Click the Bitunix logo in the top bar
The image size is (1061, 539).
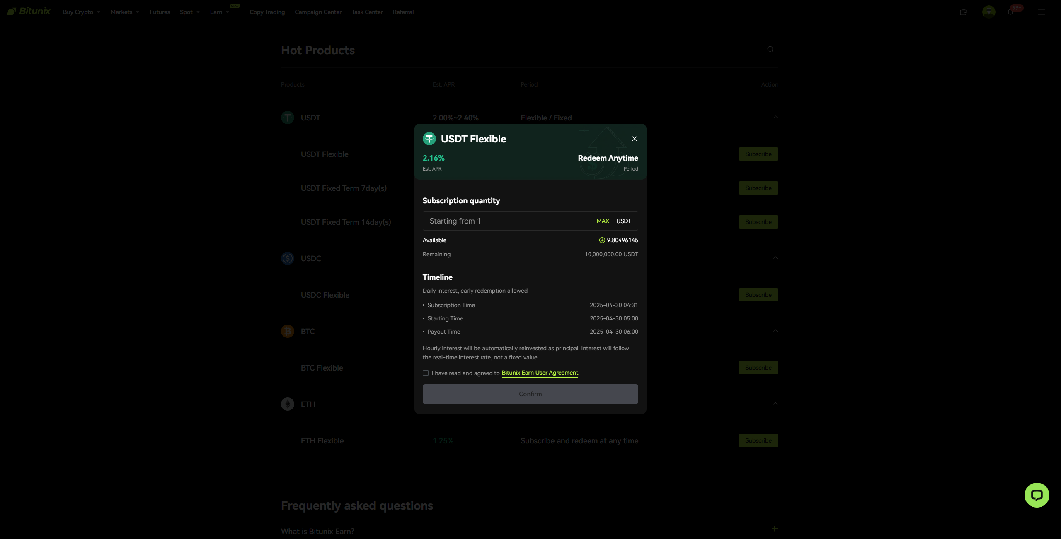[28, 11]
